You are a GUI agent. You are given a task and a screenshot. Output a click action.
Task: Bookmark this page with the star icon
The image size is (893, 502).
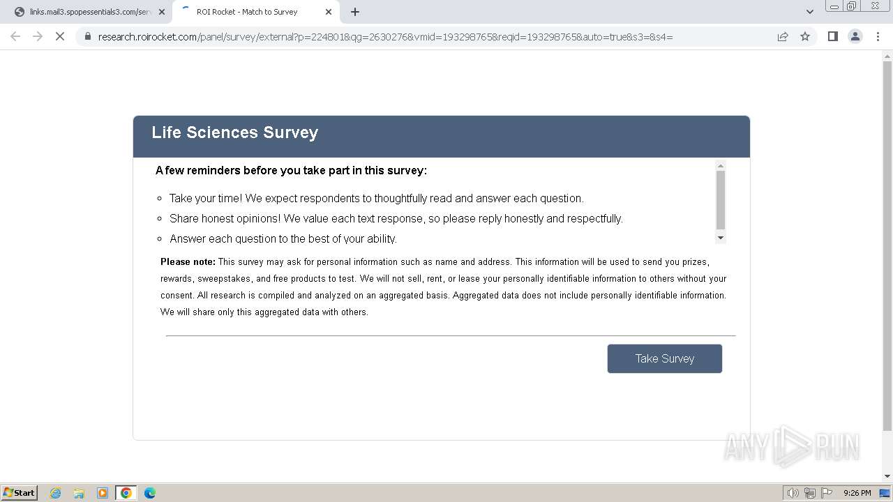(805, 36)
